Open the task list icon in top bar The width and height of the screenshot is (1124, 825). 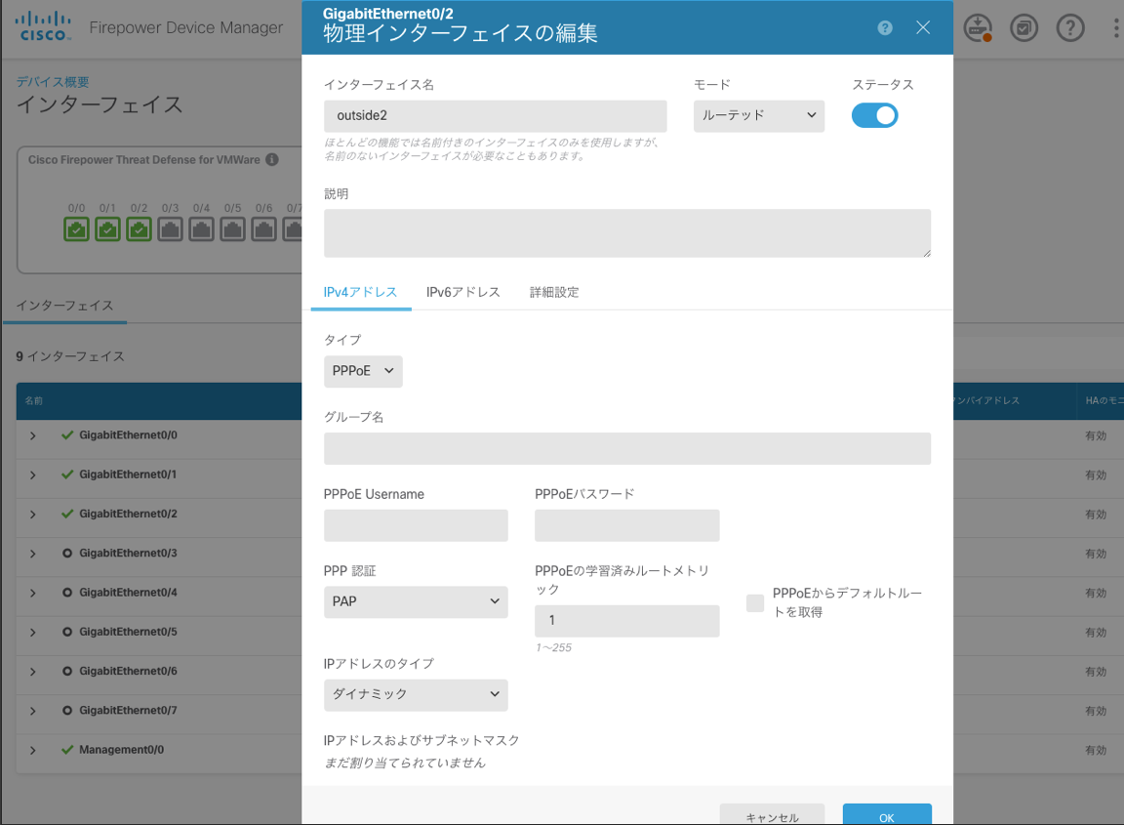tap(1024, 28)
